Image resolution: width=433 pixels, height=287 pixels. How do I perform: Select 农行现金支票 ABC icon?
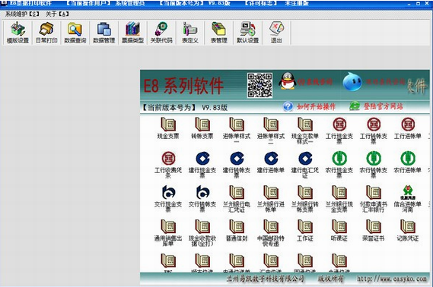[339, 165]
